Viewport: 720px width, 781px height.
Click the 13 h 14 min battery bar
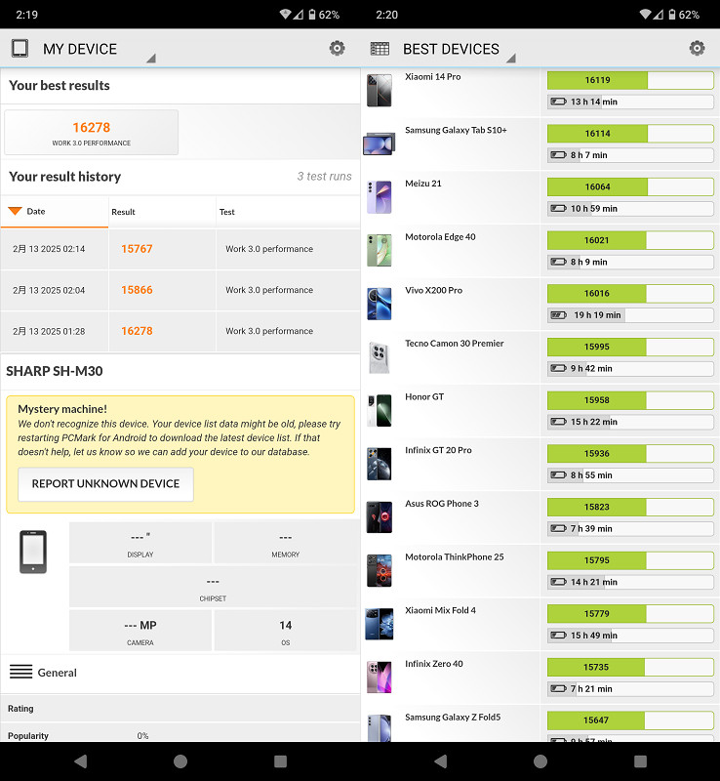click(630, 103)
